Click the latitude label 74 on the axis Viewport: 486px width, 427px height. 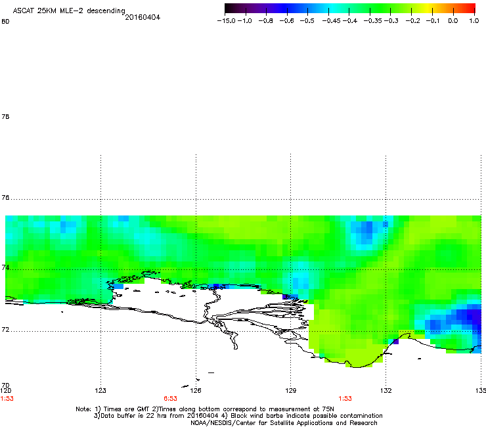[5, 267]
